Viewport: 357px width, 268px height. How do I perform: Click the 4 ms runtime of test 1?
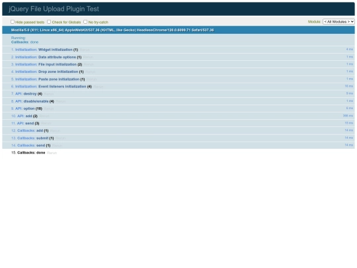pyautogui.click(x=350, y=49)
